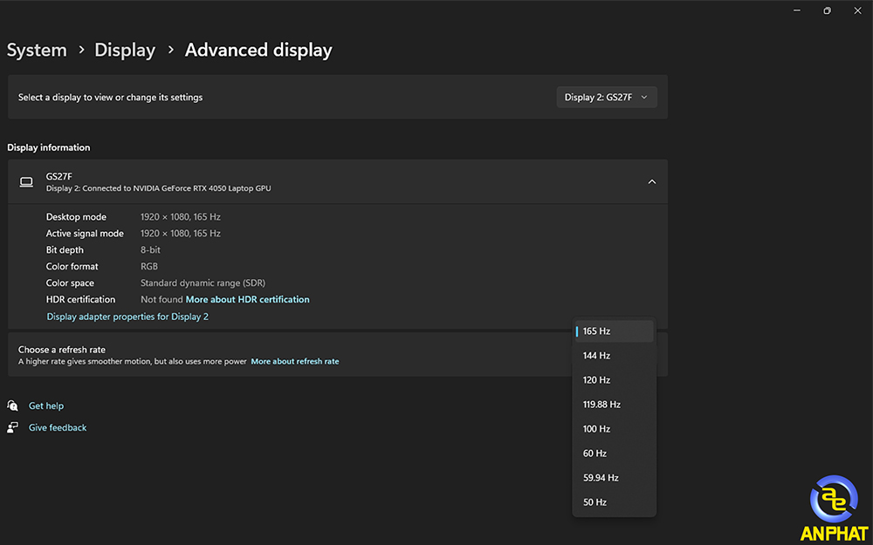Screen dimensions: 873x545
Task: Open More about refresh rate link
Action: (x=294, y=362)
